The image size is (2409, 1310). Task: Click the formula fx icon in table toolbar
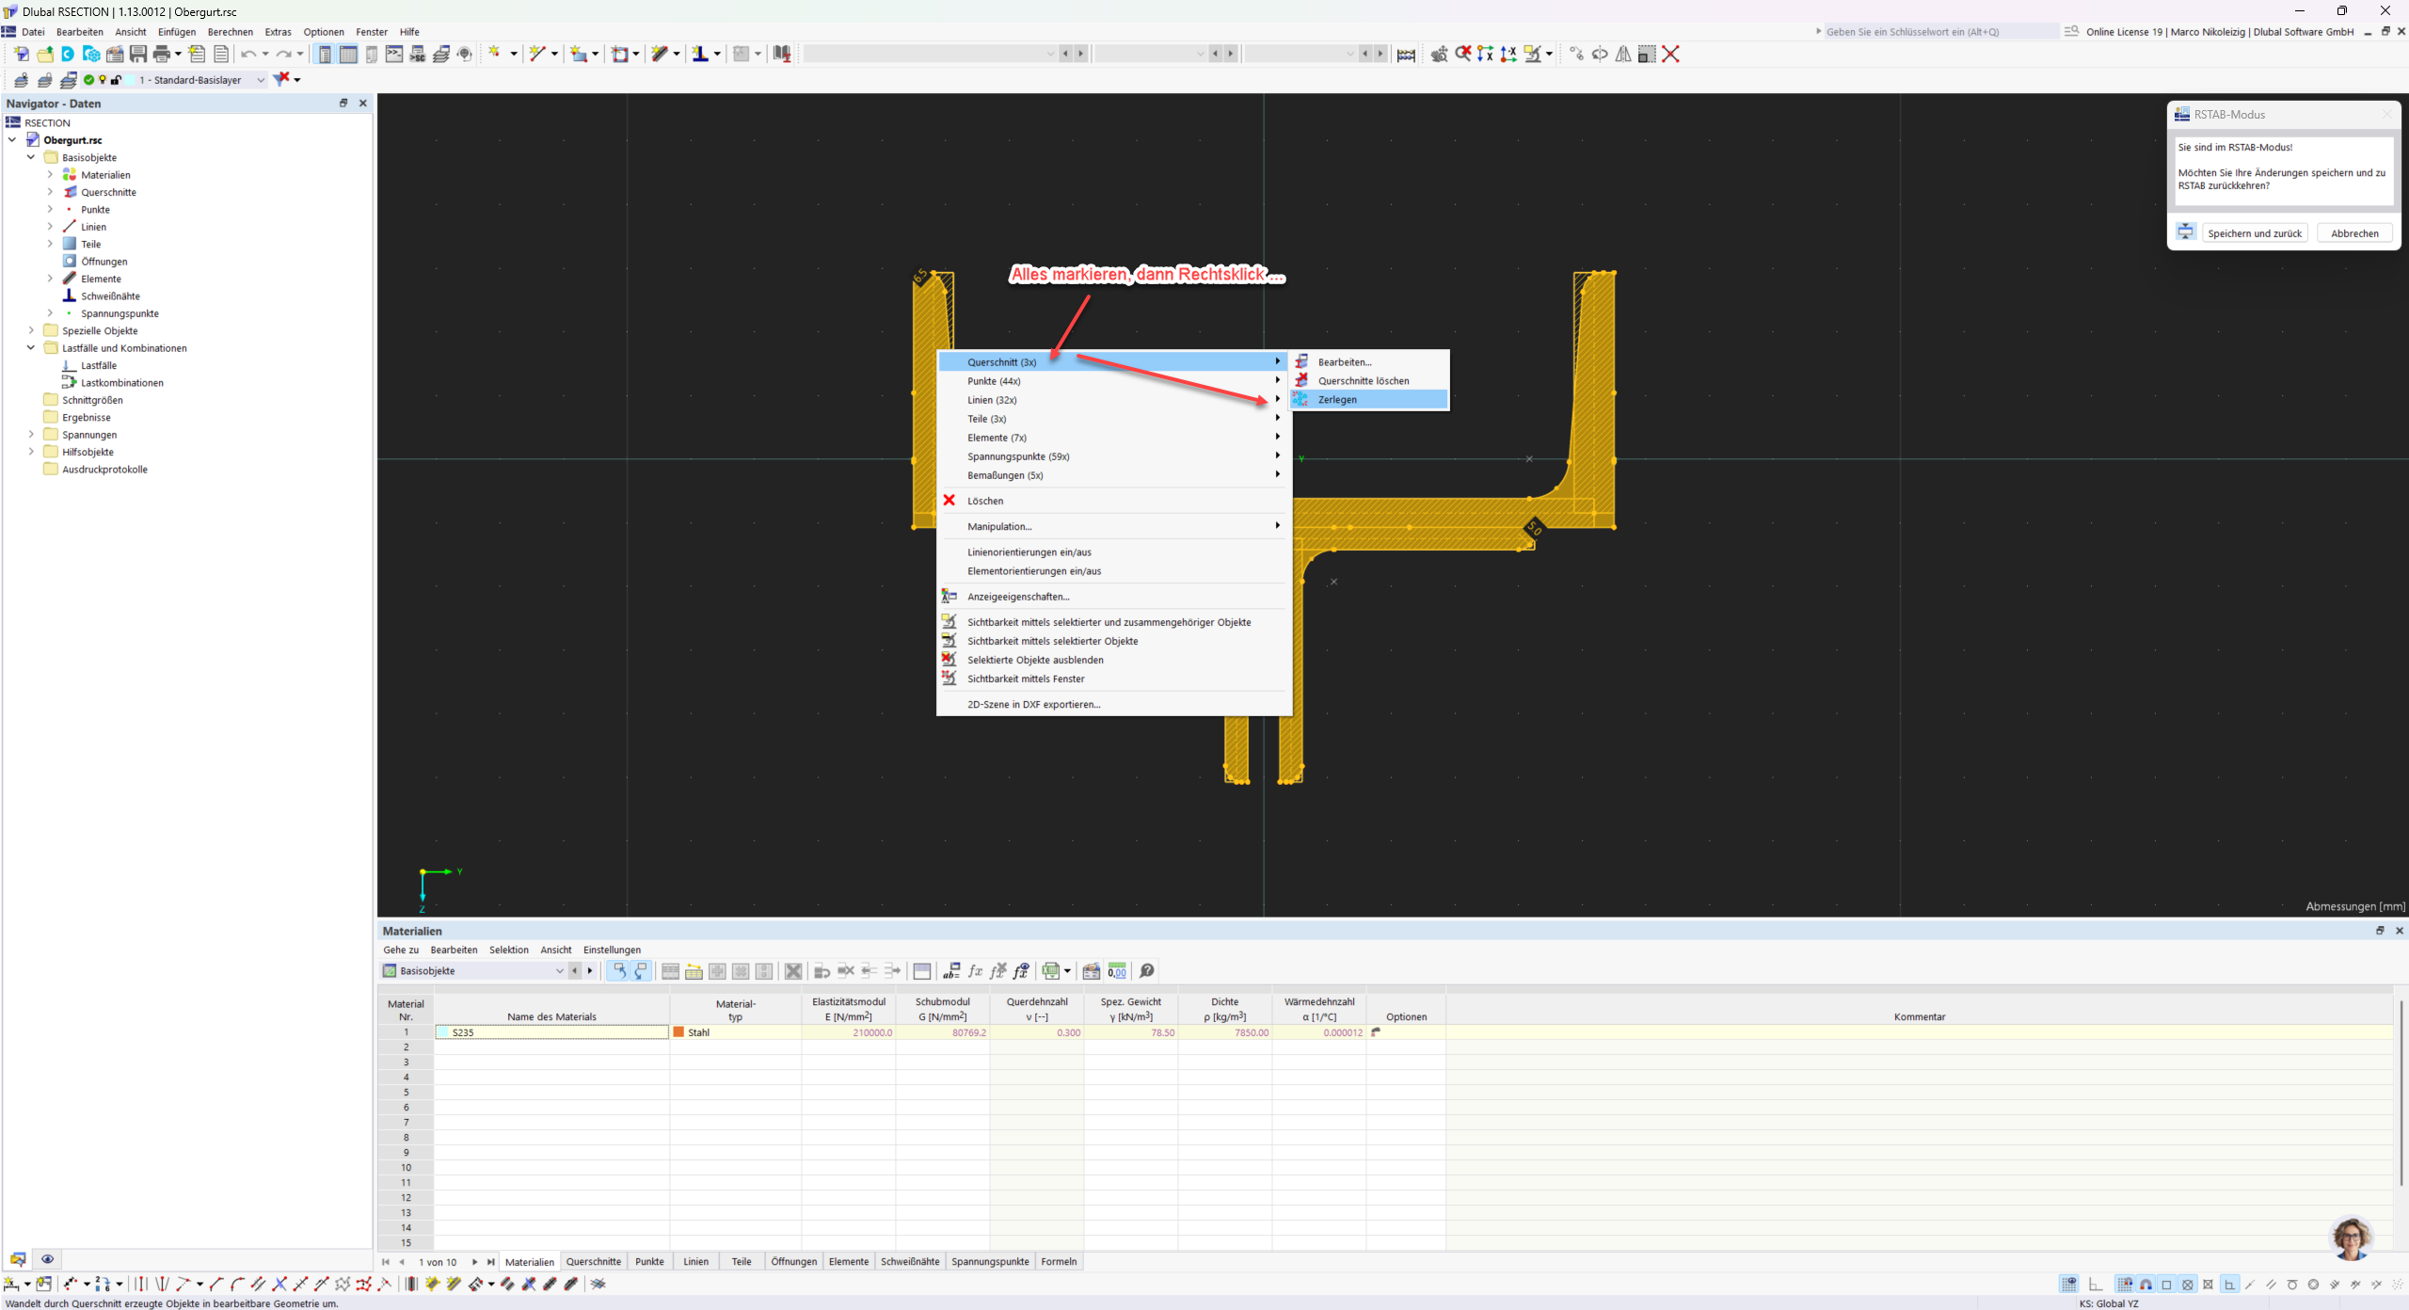pos(975,970)
